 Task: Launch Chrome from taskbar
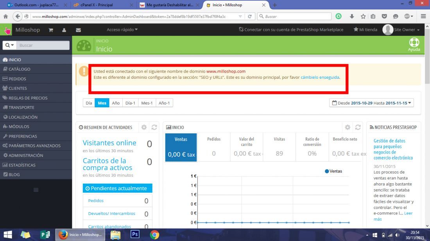coord(154,235)
